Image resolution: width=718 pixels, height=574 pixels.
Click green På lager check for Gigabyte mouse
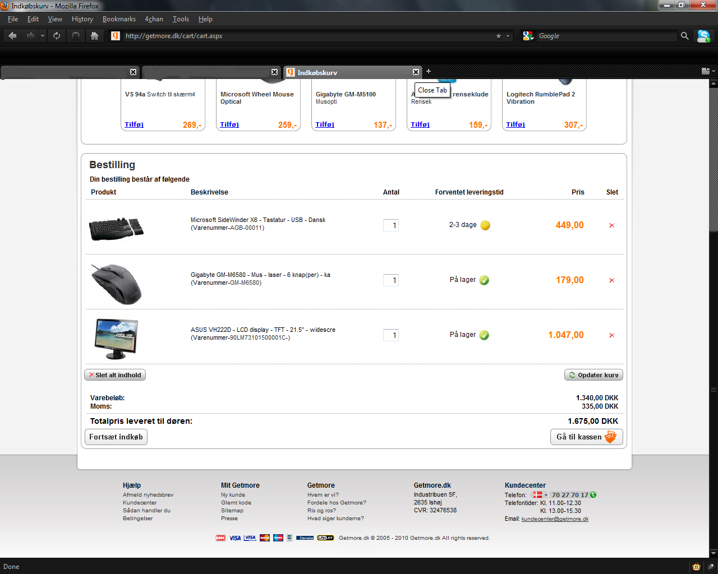click(484, 280)
